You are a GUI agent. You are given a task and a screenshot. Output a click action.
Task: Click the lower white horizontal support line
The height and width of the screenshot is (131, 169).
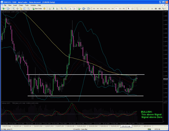[x=85, y=96]
